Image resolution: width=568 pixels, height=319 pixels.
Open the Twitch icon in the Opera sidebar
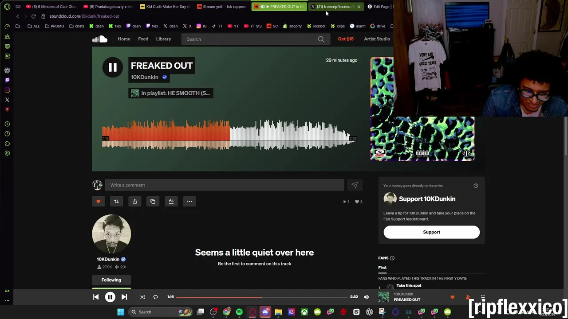tap(7, 80)
